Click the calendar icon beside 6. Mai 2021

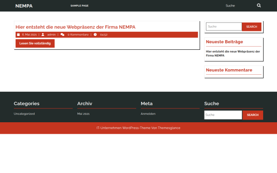(18, 35)
